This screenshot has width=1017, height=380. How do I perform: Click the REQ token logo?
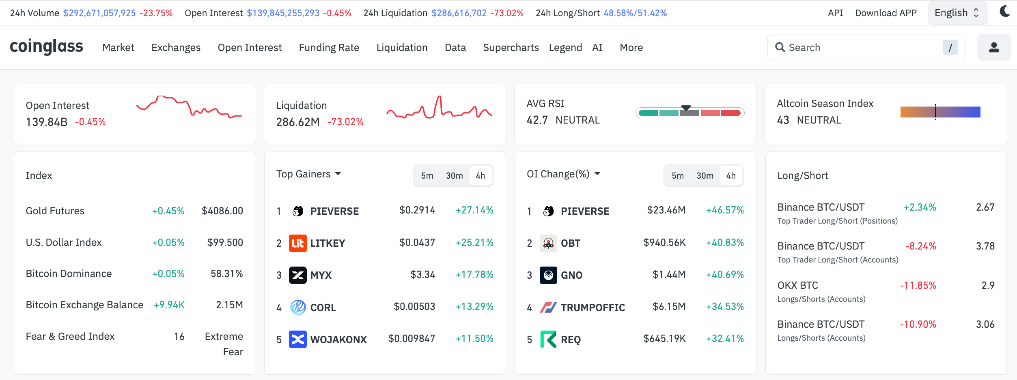coord(549,339)
